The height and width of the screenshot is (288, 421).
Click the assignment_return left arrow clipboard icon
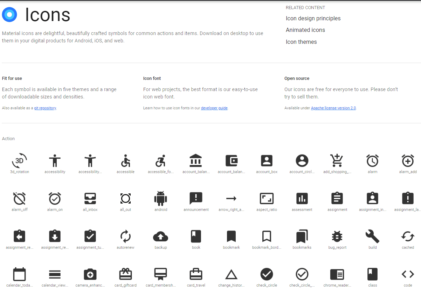click(20, 236)
